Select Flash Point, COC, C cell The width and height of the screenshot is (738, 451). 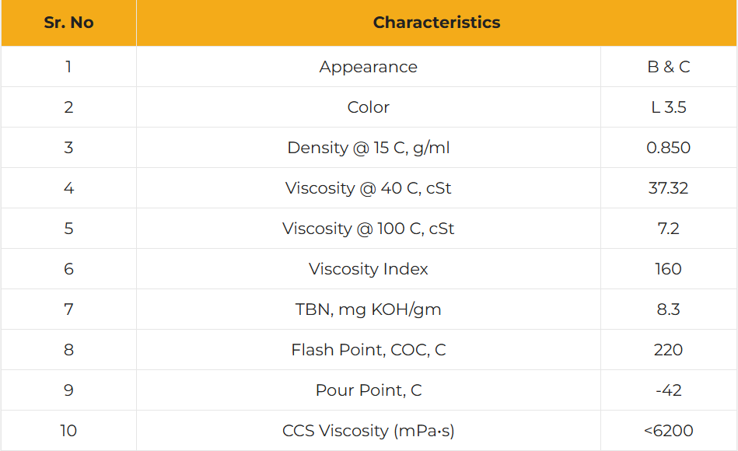coord(369,350)
